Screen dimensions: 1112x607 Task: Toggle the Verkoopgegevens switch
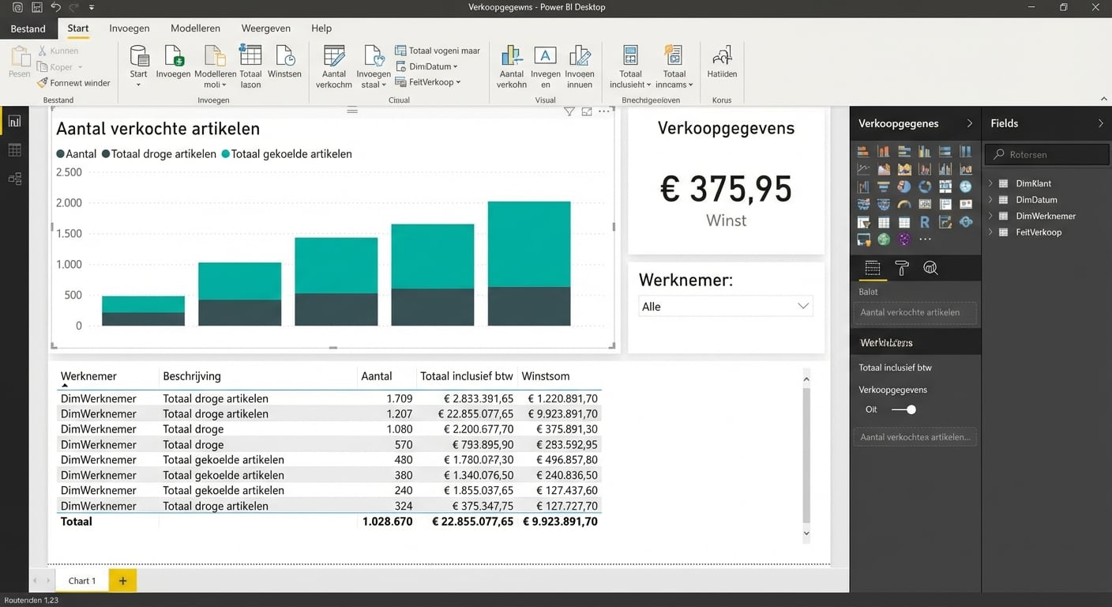(903, 409)
